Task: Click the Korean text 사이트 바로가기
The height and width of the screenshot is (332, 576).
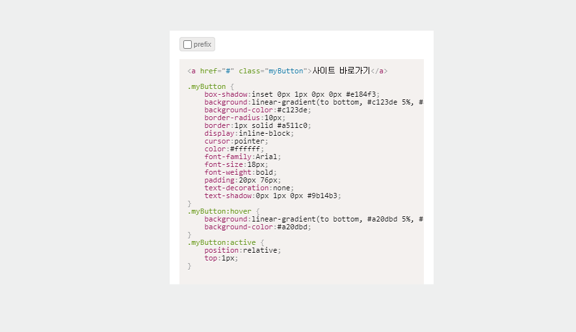Action: tap(341, 71)
